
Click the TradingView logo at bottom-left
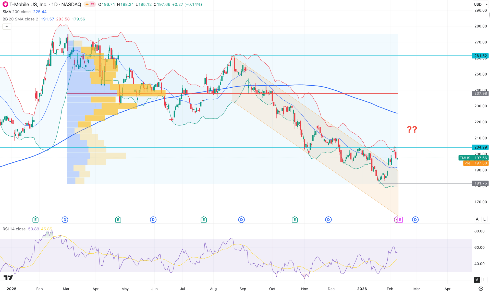tap(8, 278)
